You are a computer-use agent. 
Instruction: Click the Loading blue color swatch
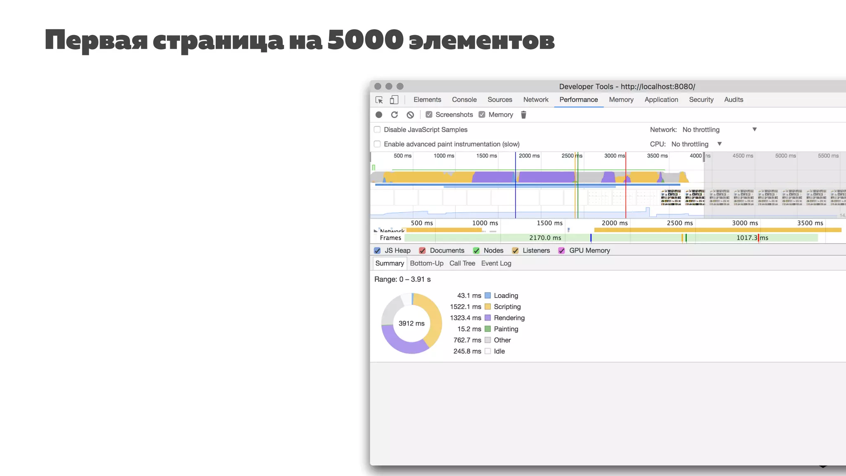(488, 295)
